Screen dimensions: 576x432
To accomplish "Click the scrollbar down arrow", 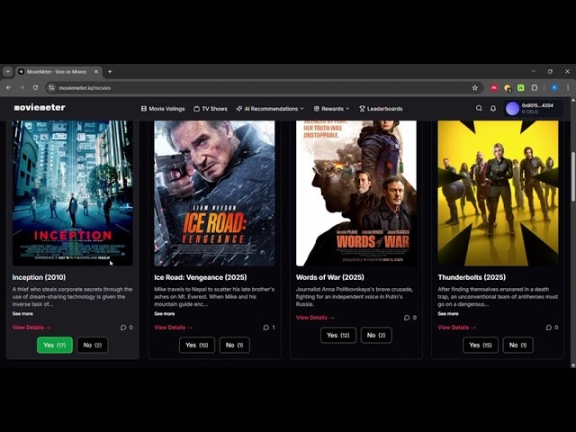I will tap(573, 365).
